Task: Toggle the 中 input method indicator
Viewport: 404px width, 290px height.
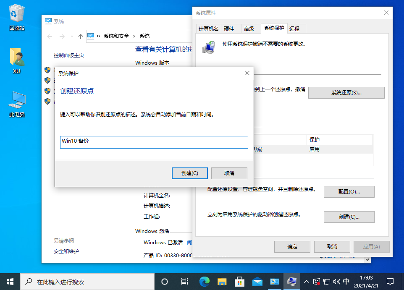Action: click(x=346, y=281)
